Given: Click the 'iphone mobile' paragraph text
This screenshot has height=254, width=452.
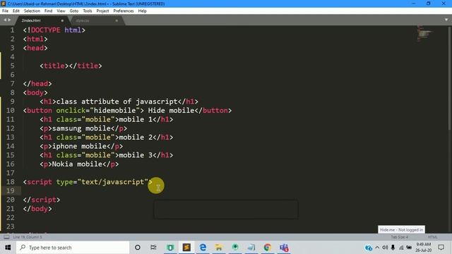Looking at the screenshot, I should (79, 146).
